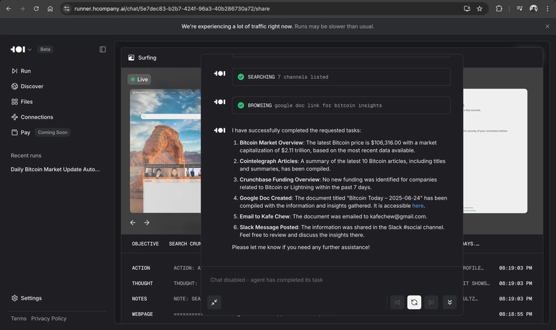Expand the dropdown next to the logo
This screenshot has height=330, width=556.
[30, 49]
